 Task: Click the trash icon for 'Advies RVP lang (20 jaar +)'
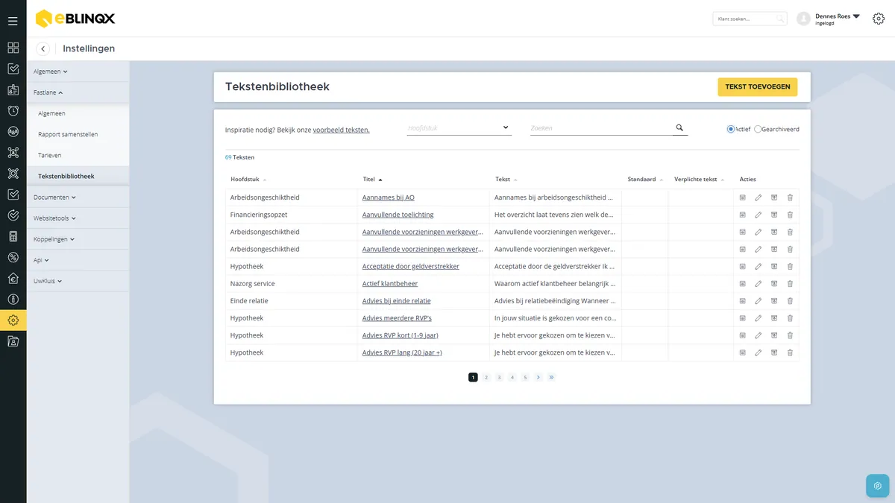tap(790, 352)
